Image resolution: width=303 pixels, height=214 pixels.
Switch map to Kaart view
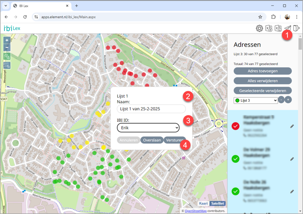[x=204, y=204]
